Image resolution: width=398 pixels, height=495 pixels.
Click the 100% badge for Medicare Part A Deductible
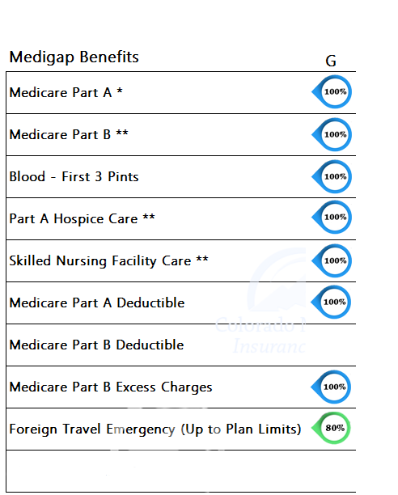coord(331,302)
